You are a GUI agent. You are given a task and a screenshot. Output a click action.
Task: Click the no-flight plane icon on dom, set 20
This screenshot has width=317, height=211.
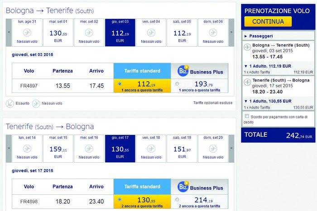(x=213, y=149)
